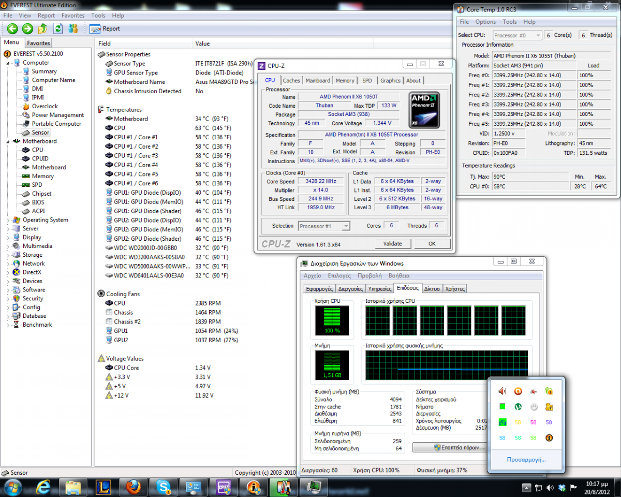This screenshot has width=621, height=497.
Task: Collapse the Motherboard node in EVEREST tree
Action: [9, 141]
